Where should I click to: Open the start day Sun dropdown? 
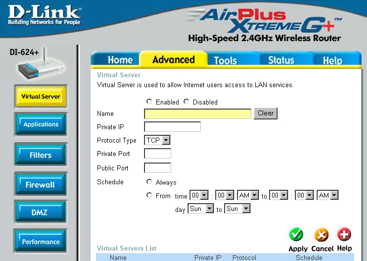coord(201,209)
